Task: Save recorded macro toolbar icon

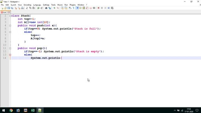Action: 112,8
